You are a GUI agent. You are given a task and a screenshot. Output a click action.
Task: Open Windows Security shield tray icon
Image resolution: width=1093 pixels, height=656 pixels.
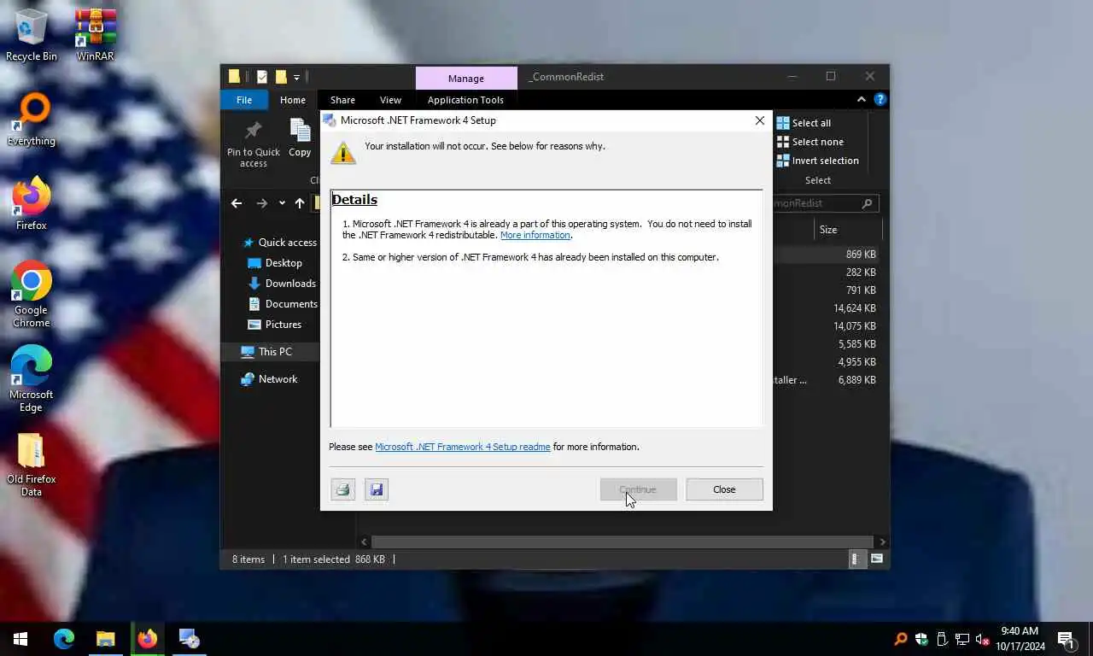pos(921,639)
